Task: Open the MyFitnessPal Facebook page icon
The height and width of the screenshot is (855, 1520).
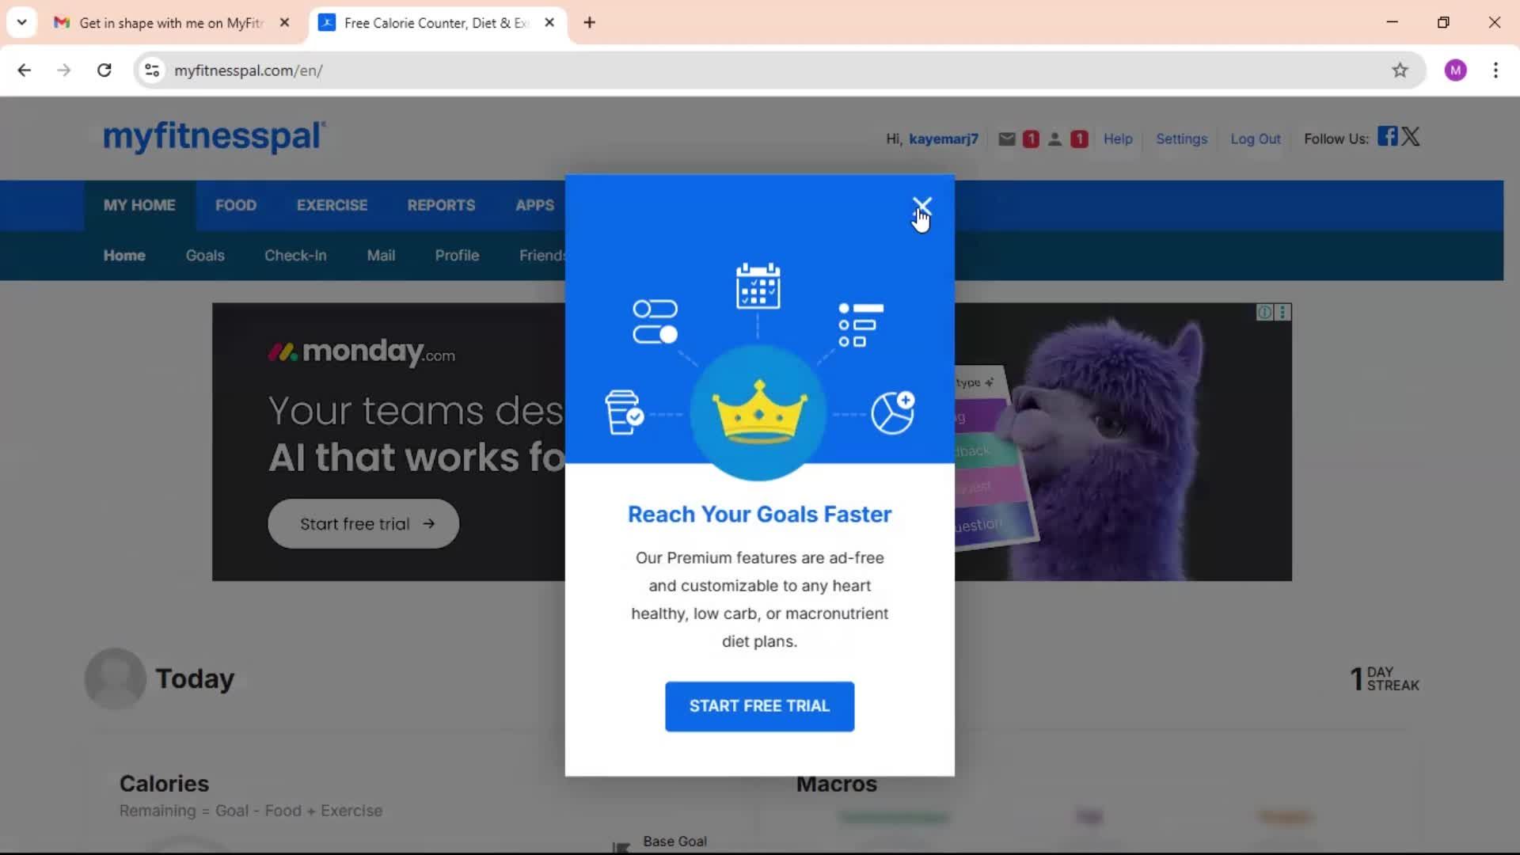Action: 1387,136
